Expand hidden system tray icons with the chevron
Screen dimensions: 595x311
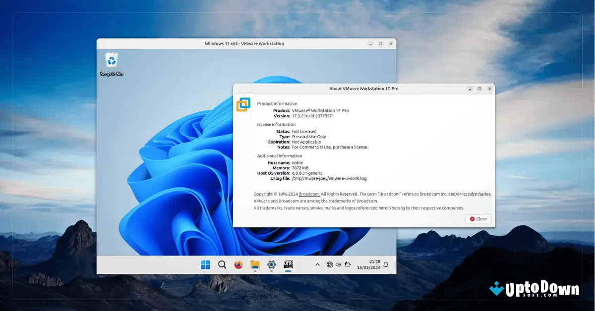coord(317,264)
